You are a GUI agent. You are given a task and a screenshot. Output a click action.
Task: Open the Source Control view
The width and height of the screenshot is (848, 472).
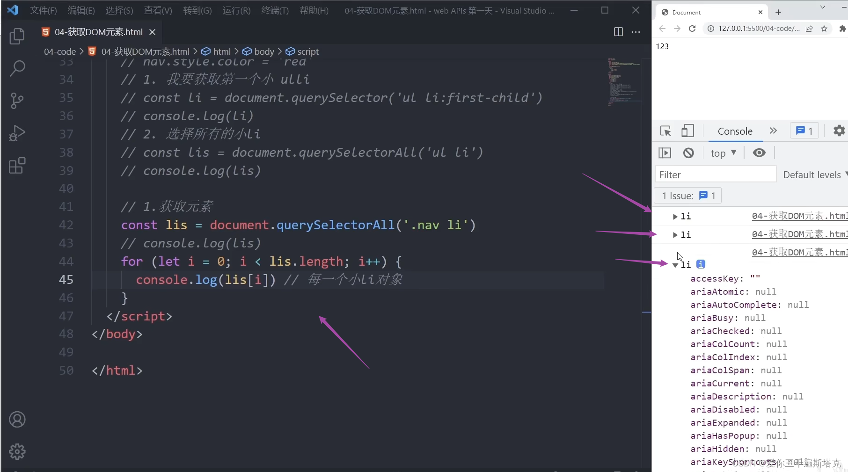17,101
